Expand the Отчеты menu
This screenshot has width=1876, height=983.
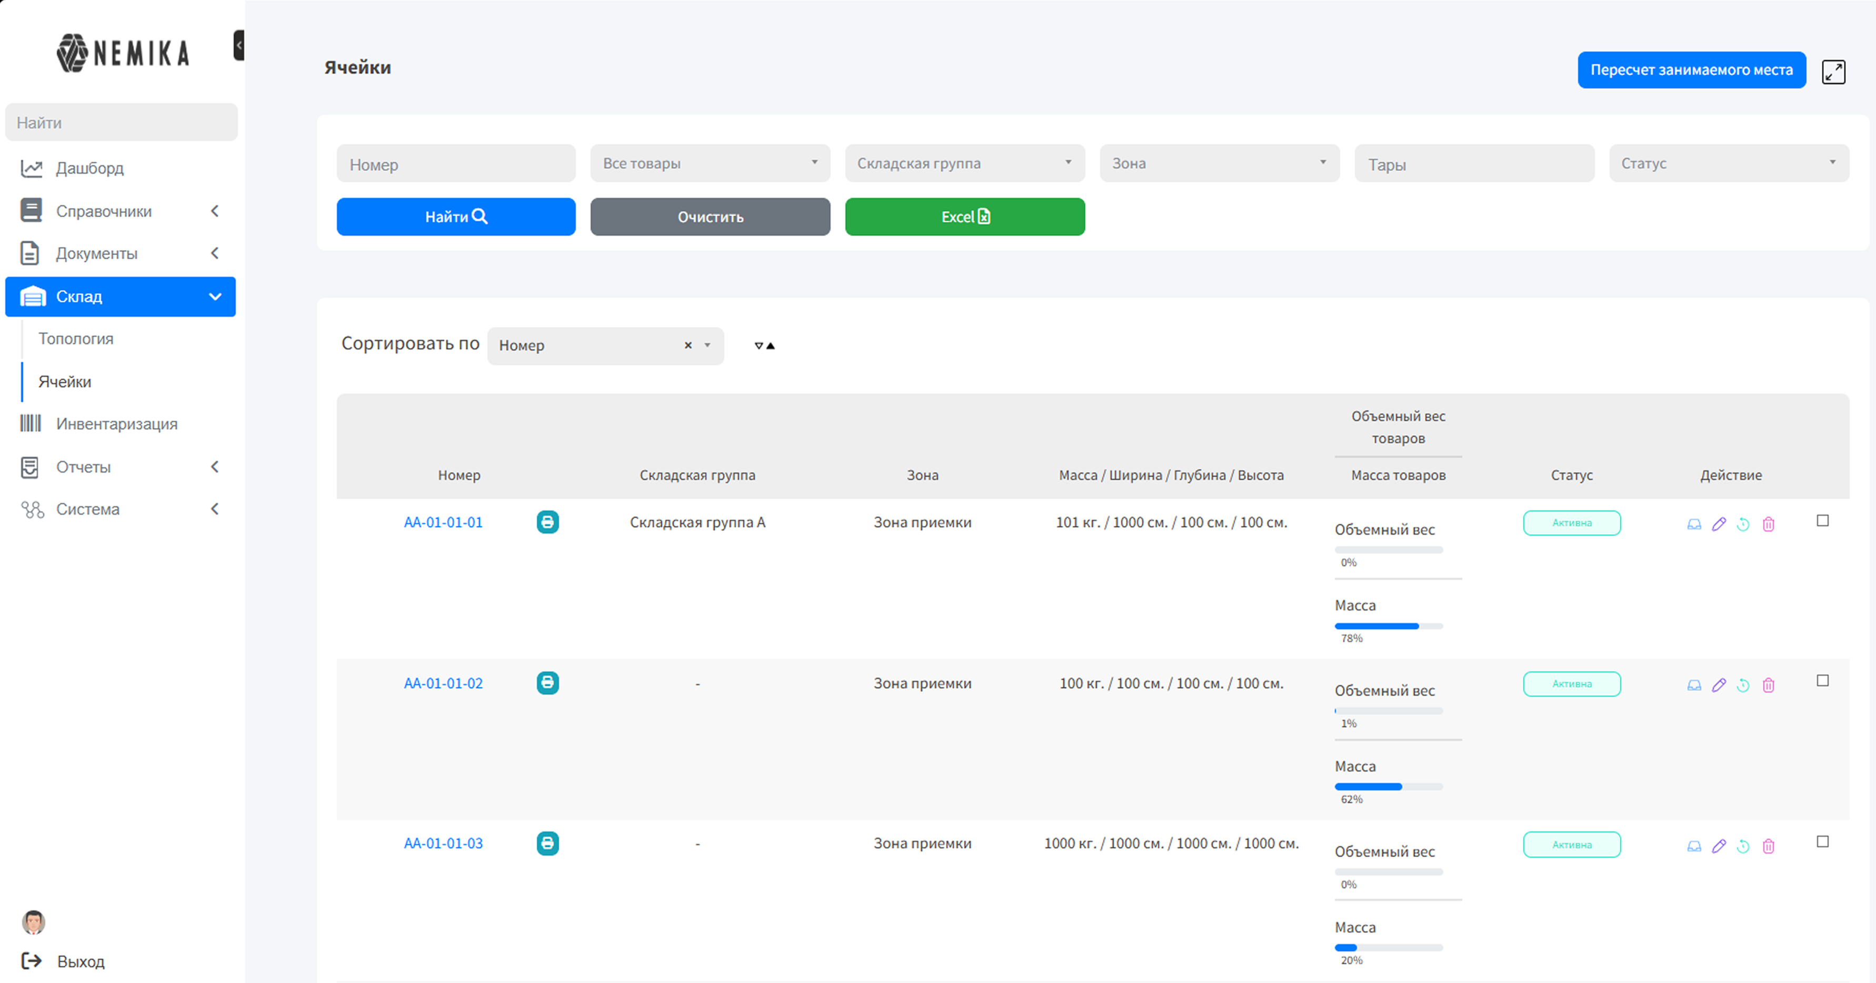tap(120, 467)
